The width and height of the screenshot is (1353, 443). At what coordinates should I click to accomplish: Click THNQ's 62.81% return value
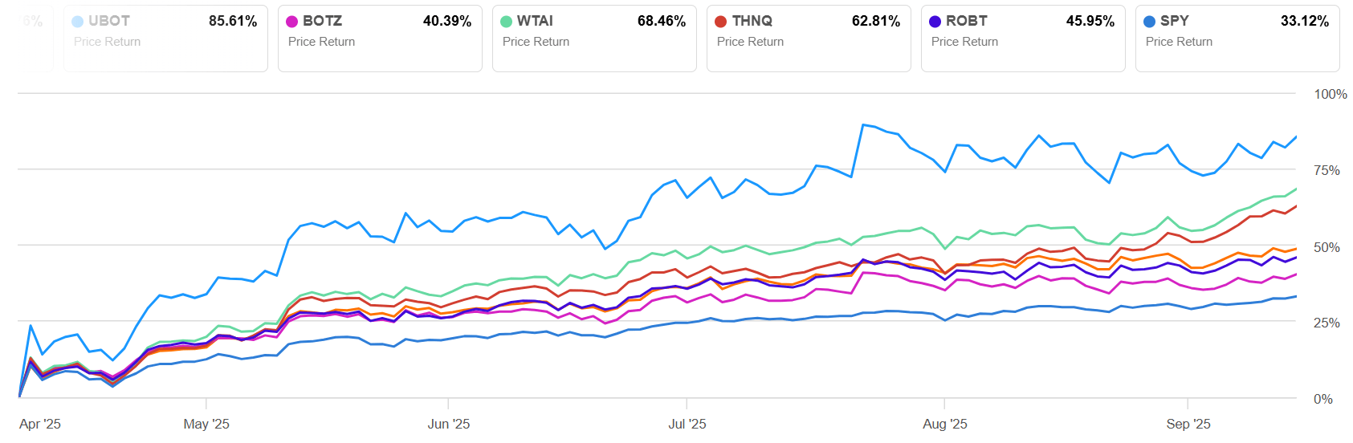pos(876,21)
